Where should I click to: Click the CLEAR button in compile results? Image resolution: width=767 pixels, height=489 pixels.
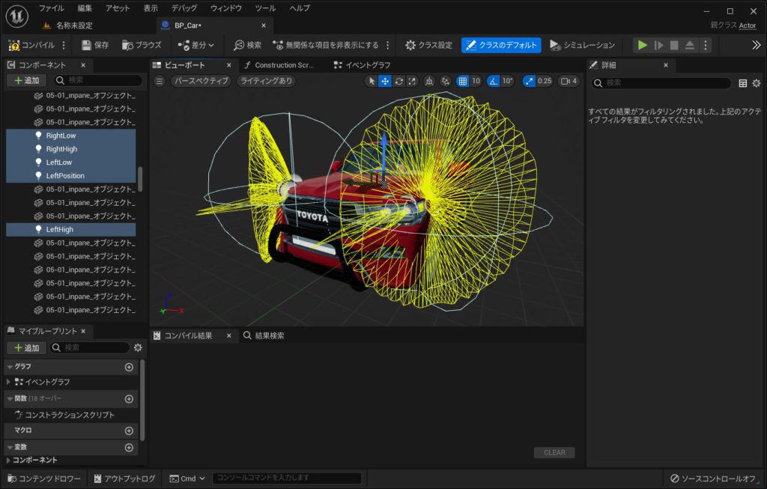pyautogui.click(x=554, y=453)
